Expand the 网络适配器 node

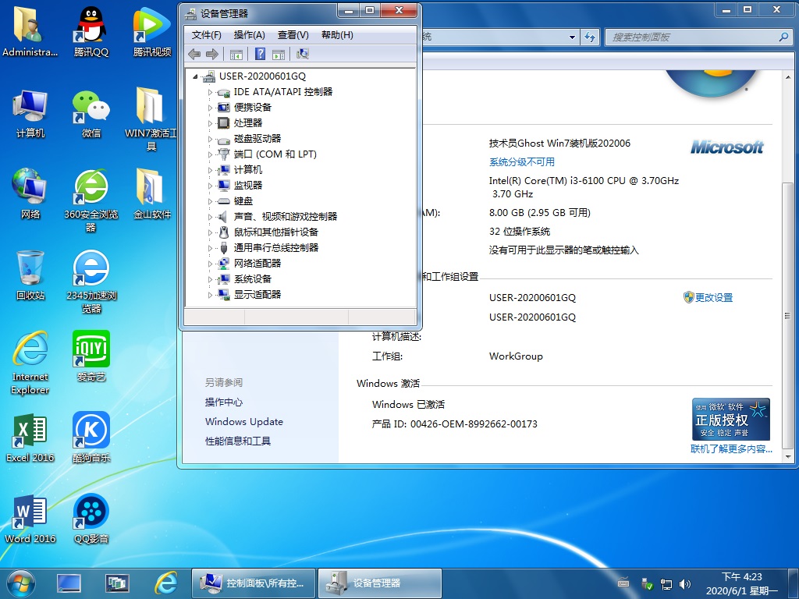tap(210, 264)
